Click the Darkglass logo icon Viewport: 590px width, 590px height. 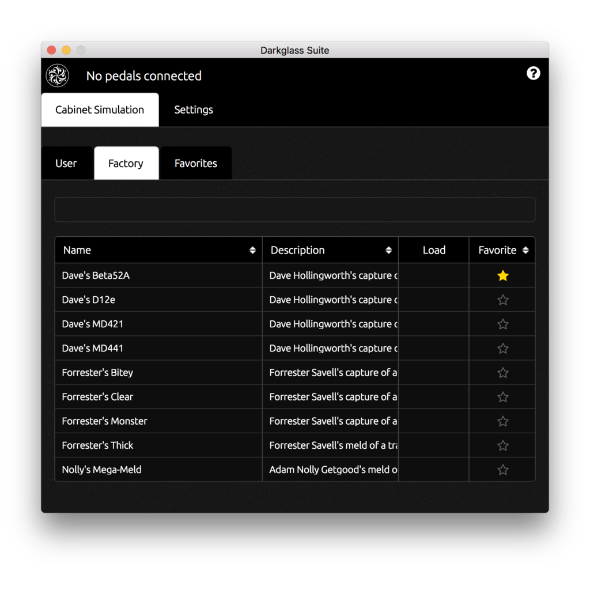click(x=58, y=76)
